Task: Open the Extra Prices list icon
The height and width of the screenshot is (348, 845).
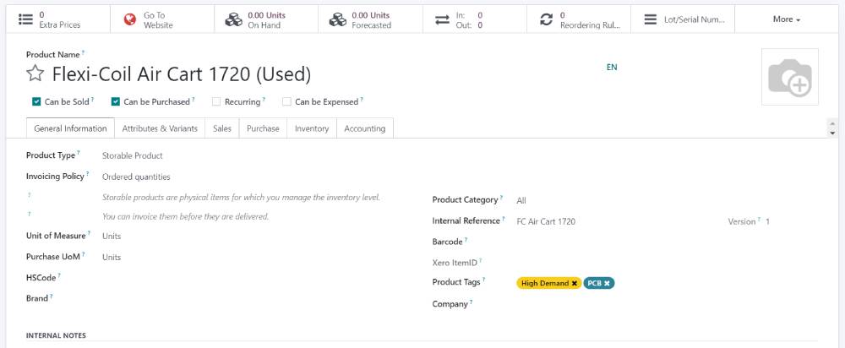Action: [x=25, y=19]
